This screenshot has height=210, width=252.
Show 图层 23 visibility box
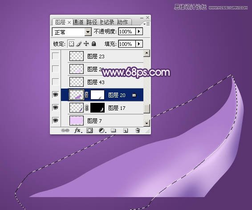click(x=56, y=56)
